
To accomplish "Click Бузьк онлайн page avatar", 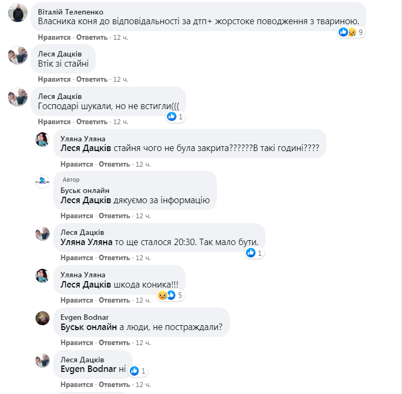I will pyautogui.click(x=43, y=182).
